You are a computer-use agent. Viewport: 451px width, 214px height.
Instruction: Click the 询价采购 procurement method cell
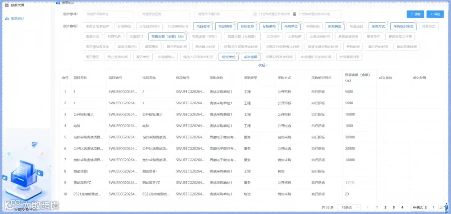[x=284, y=137]
